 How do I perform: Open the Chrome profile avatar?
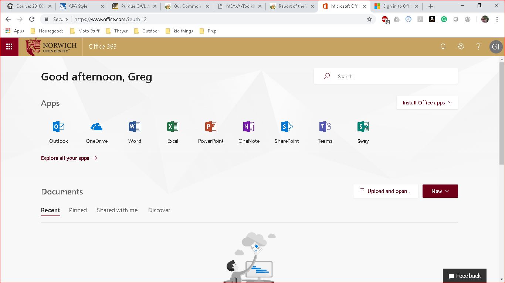pos(485,19)
